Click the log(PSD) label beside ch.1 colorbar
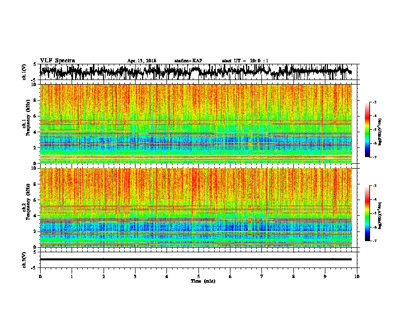Viewport: 402px width, 310px height. coord(380,132)
